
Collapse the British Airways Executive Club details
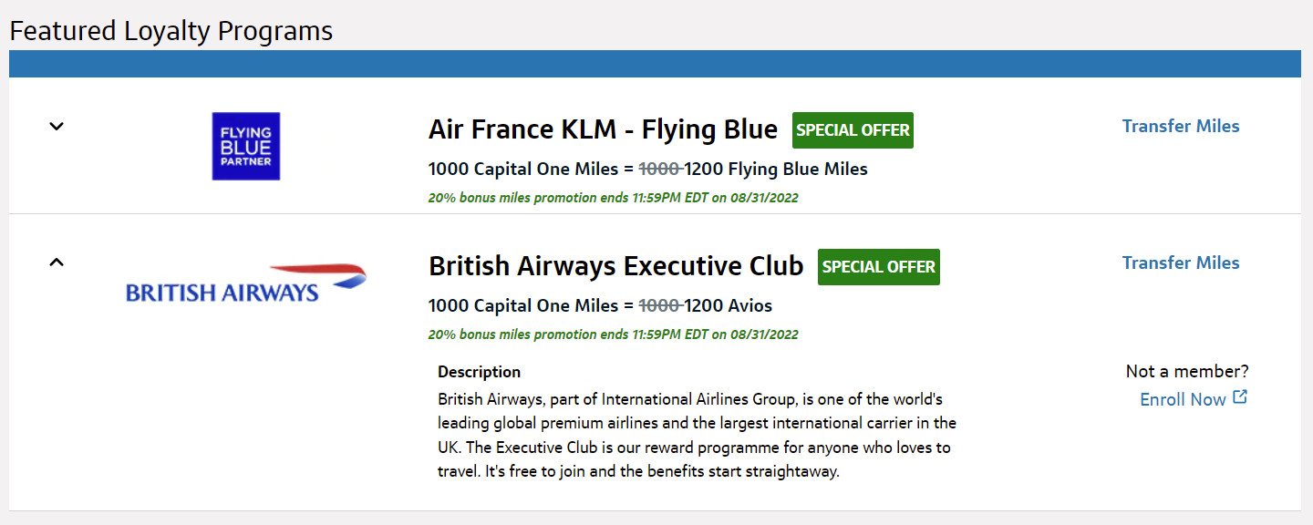pos(56,262)
